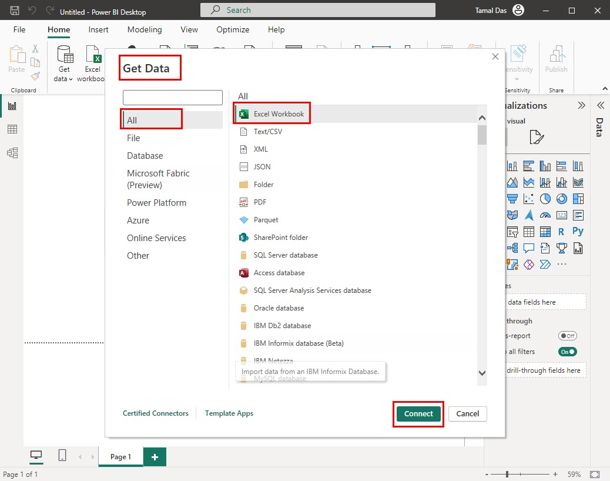This screenshot has width=610, height=481.
Task: Expand the Data pane double chevron
Action: pyautogui.click(x=600, y=105)
